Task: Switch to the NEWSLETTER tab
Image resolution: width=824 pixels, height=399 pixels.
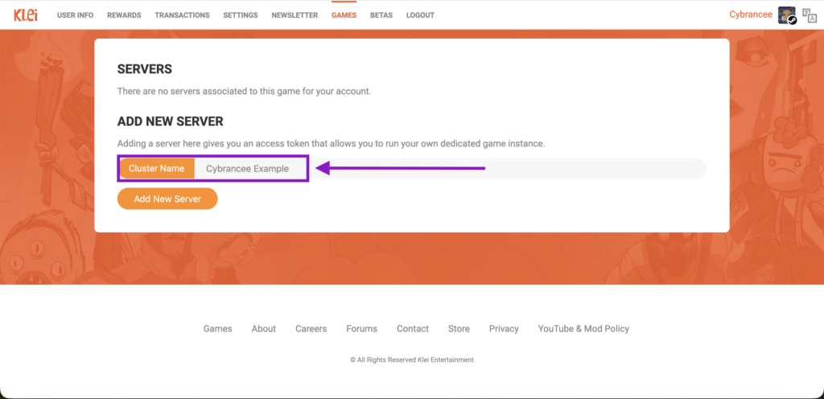Action: 295,15
